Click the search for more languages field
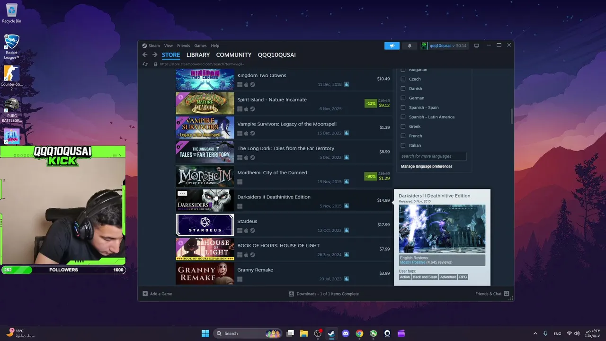 point(433,156)
